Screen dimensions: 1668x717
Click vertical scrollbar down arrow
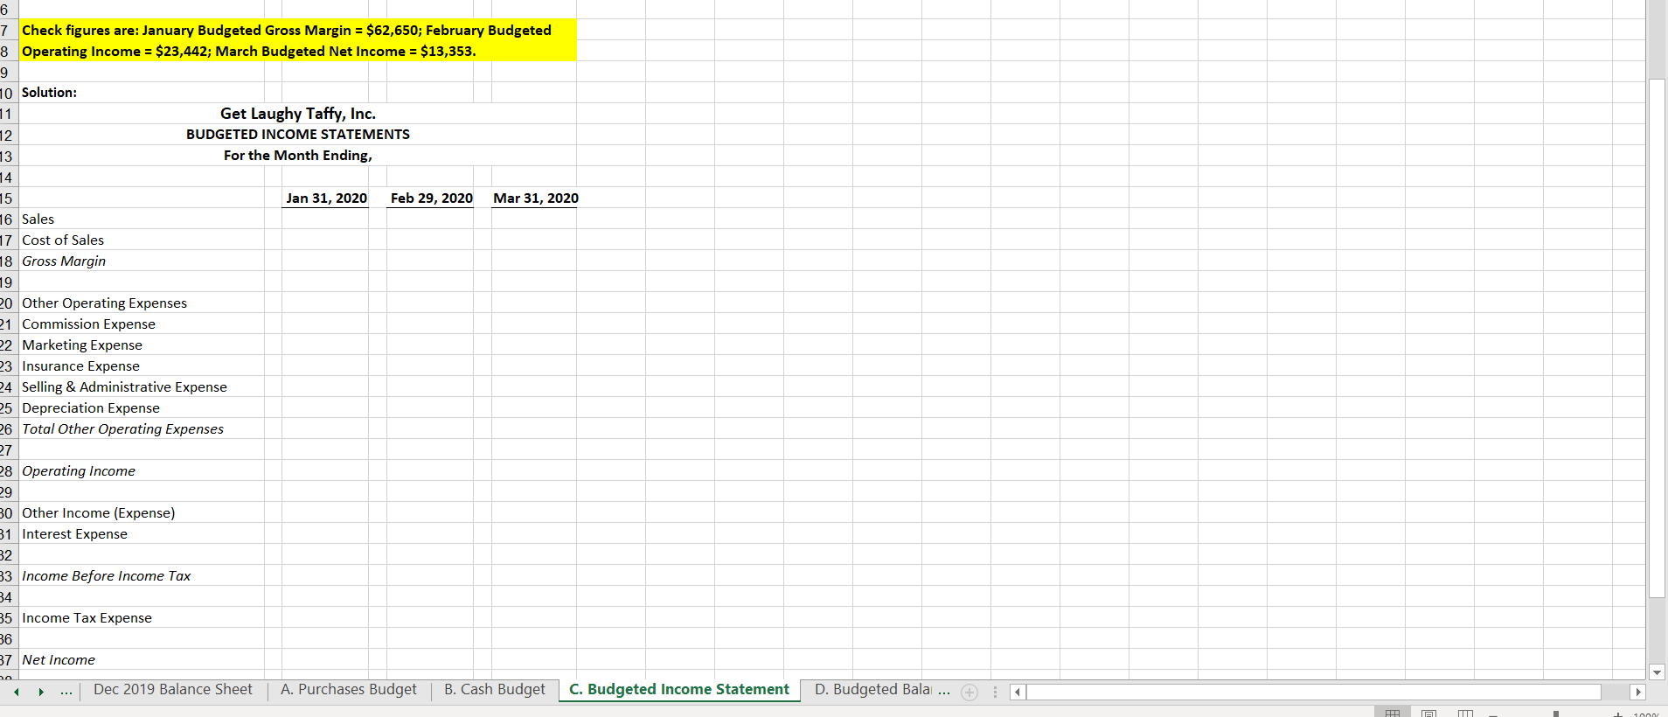point(1657,672)
